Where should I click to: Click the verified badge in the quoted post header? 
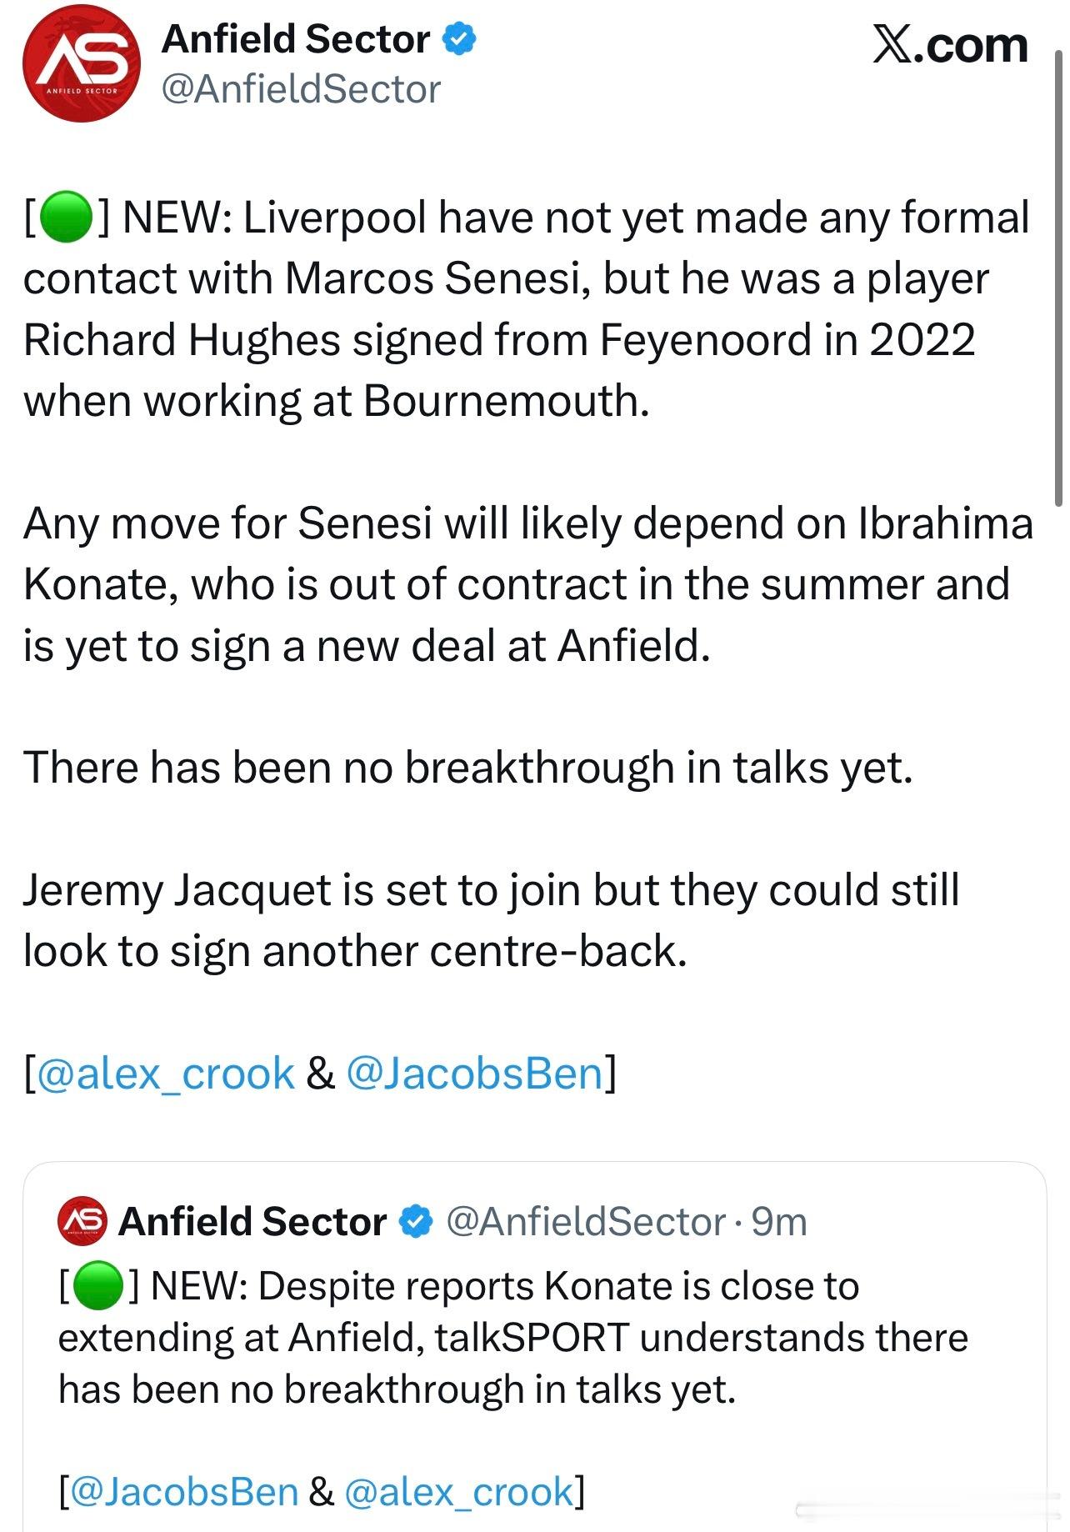[416, 1222]
